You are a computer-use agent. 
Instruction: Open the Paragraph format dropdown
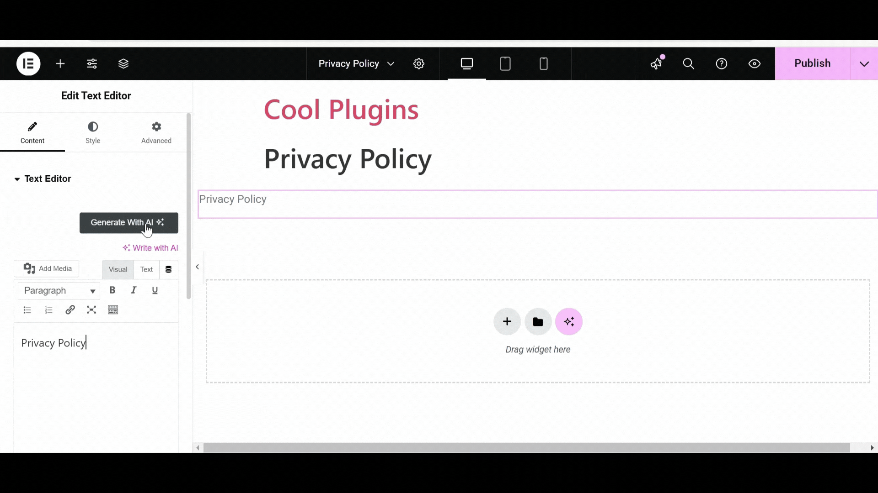(x=59, y=291)
